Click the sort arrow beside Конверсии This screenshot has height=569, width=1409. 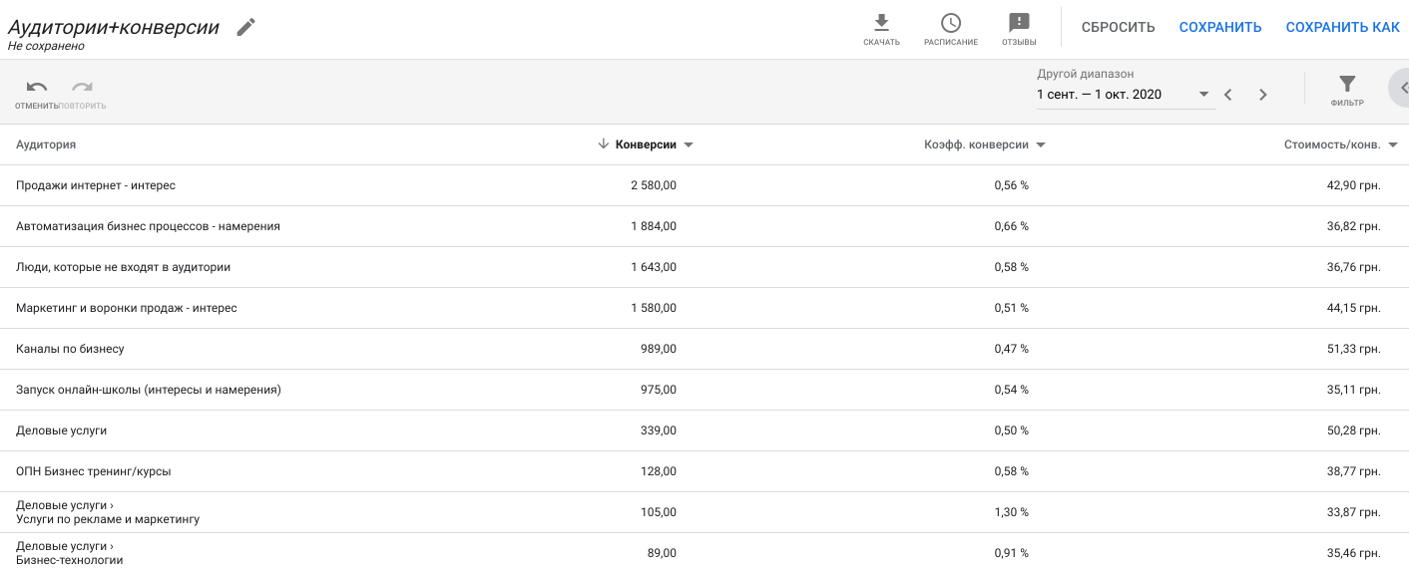point(603,144)
